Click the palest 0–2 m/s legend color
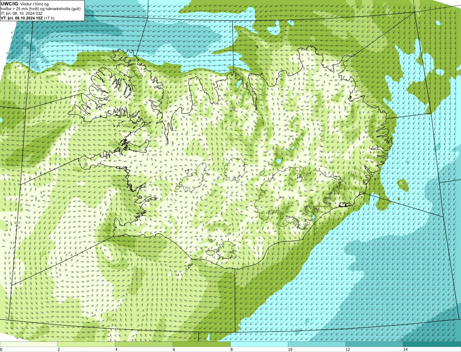 pos(29,344)
